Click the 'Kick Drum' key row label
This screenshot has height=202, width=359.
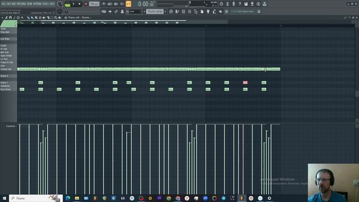coord(8,89)
